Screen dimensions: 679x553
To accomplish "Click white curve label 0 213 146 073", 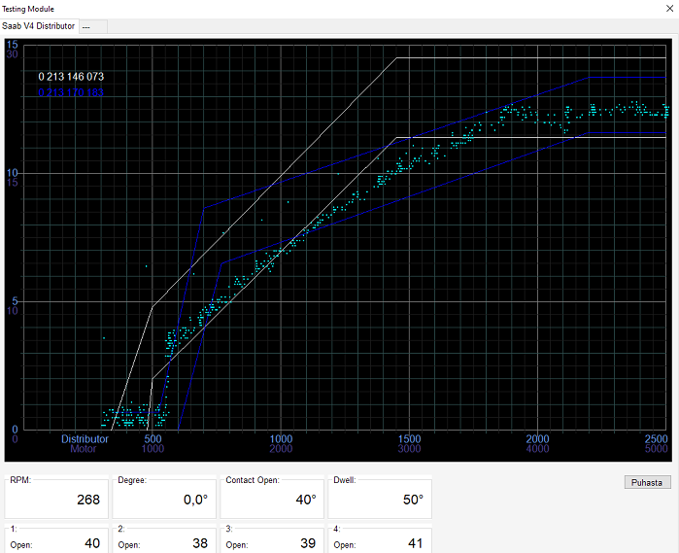I will tap(71, 77).
